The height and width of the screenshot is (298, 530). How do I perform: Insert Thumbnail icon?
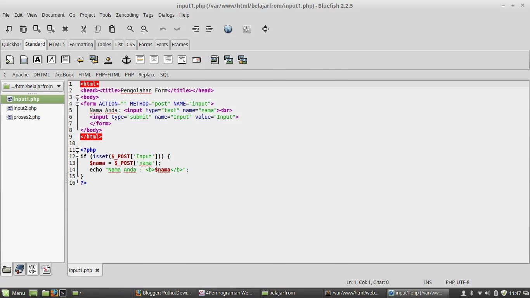(229, 60)
